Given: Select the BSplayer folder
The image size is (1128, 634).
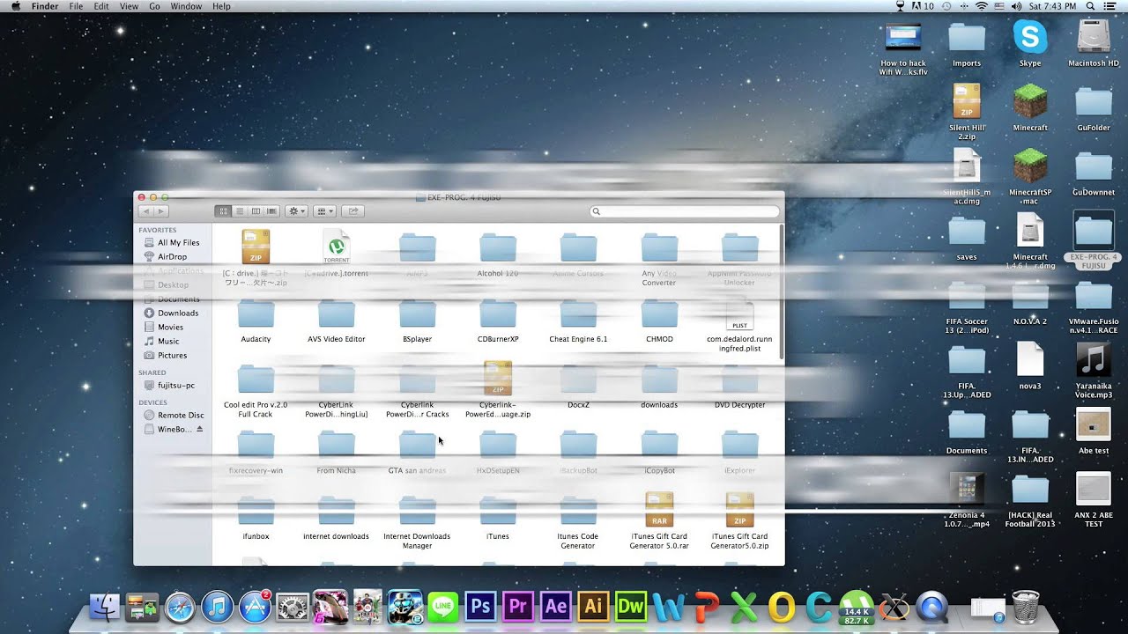Looking at the screenshot, I should pyautogui.click(x=417, y=314).
